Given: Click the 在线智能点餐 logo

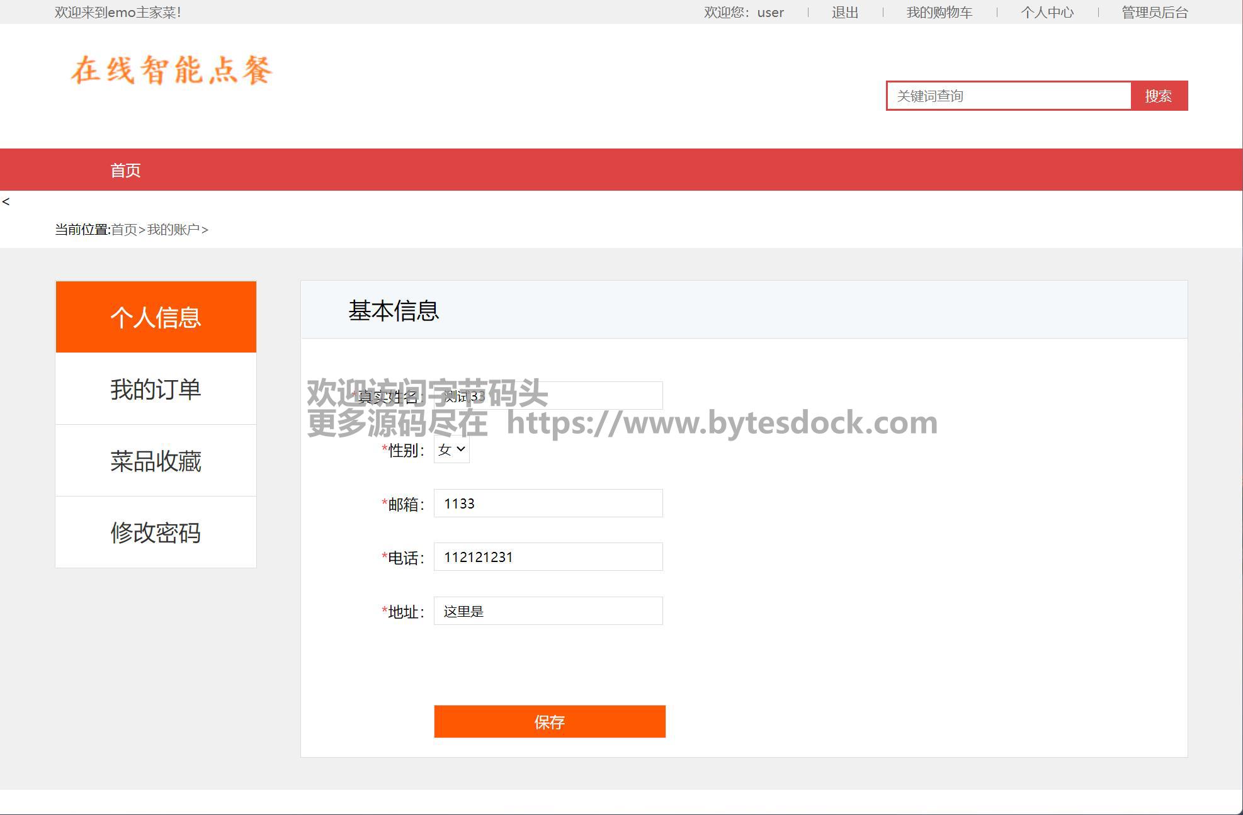Looking at the screenshot, I should (x=171, y=70).
